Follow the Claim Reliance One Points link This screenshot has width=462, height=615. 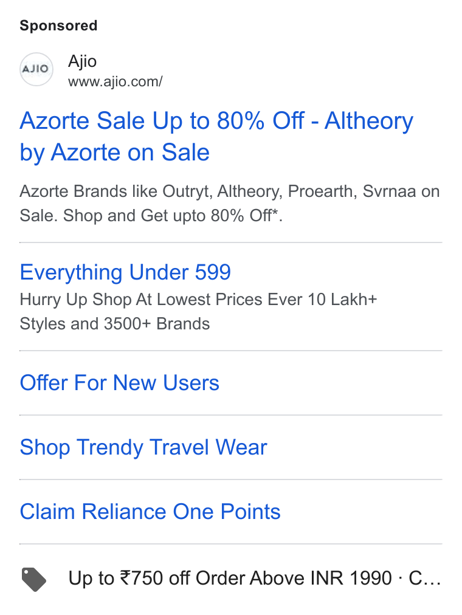point(150,512)
